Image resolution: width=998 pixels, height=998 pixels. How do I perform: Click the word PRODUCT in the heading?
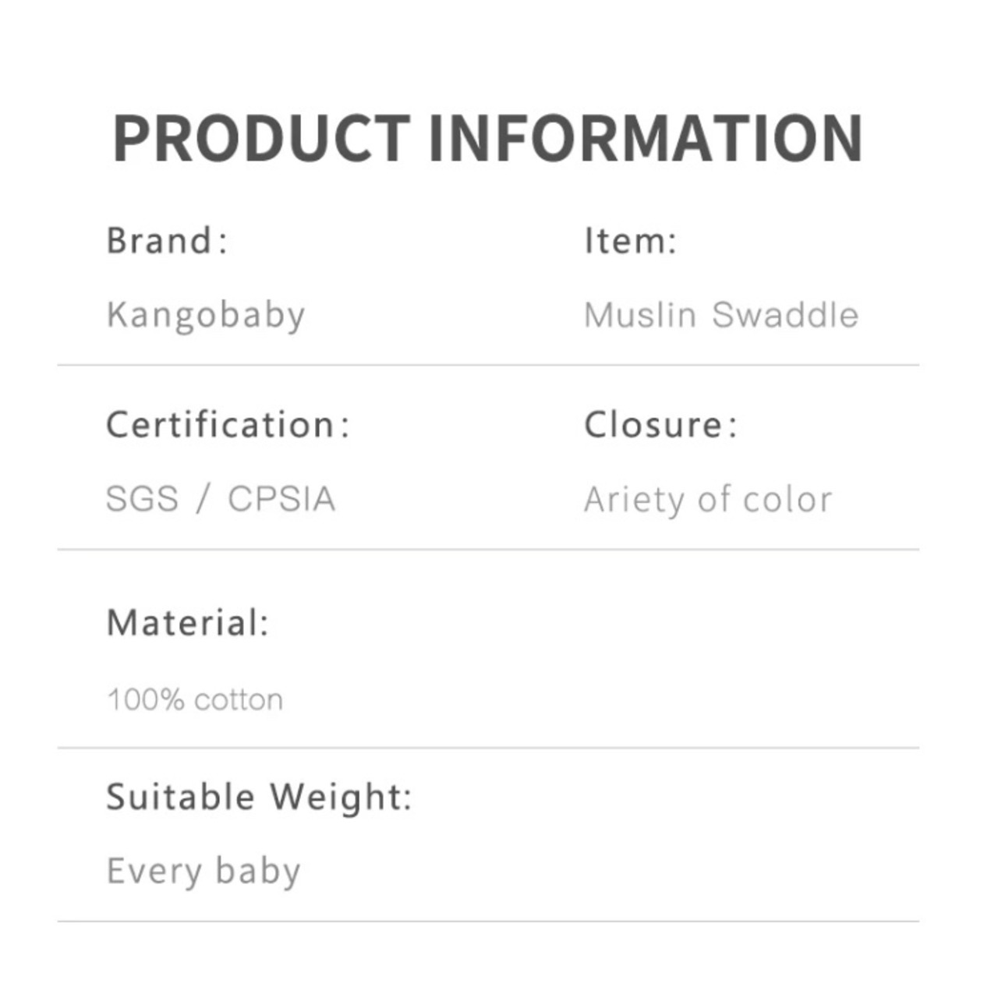[x=261, y=138]
